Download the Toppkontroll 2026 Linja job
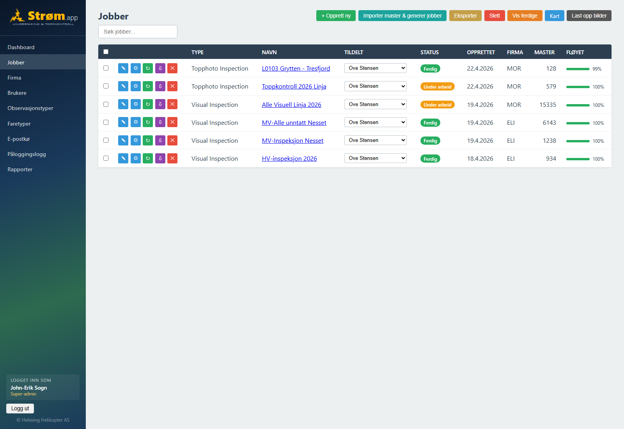This screenshot has width=624, height=429. (160, 86)
